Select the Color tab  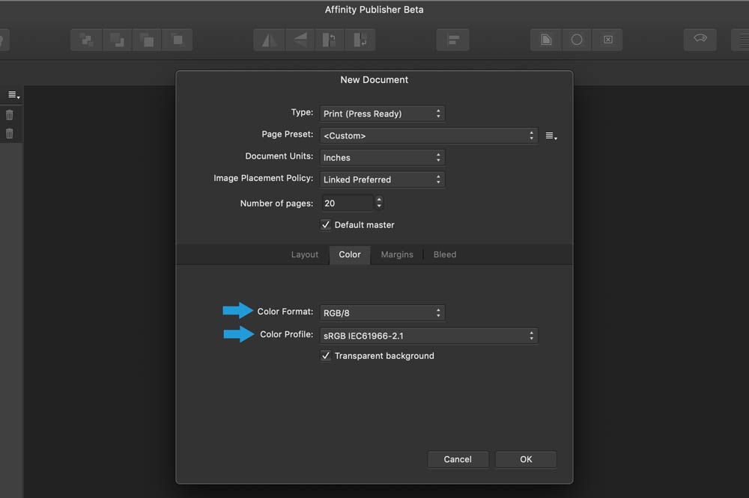(x=350, y=255)
